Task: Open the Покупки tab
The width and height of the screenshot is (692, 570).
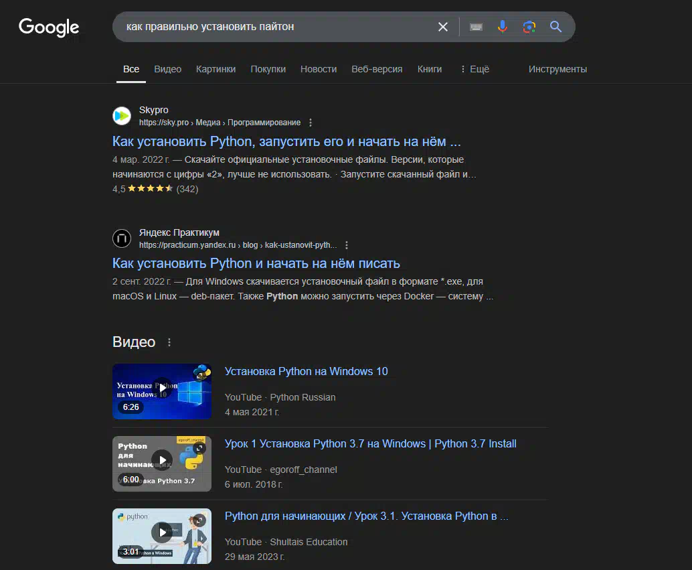Action: click(268, 70)
